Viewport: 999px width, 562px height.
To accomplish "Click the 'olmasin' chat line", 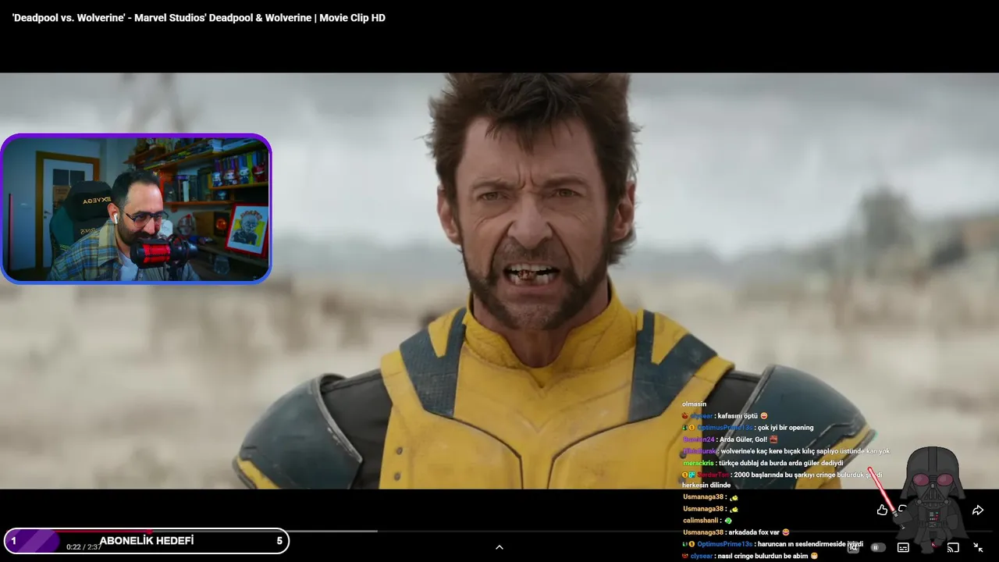I will pos(694,404).
